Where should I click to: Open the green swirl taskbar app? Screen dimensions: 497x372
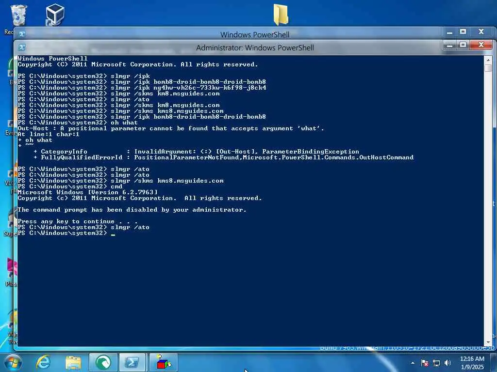coord(103,362)
